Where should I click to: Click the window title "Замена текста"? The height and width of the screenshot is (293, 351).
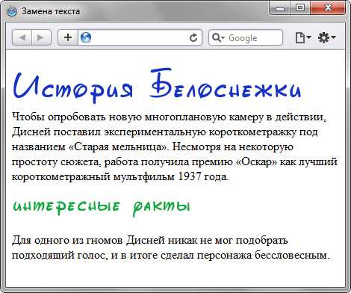coord(51,11)
